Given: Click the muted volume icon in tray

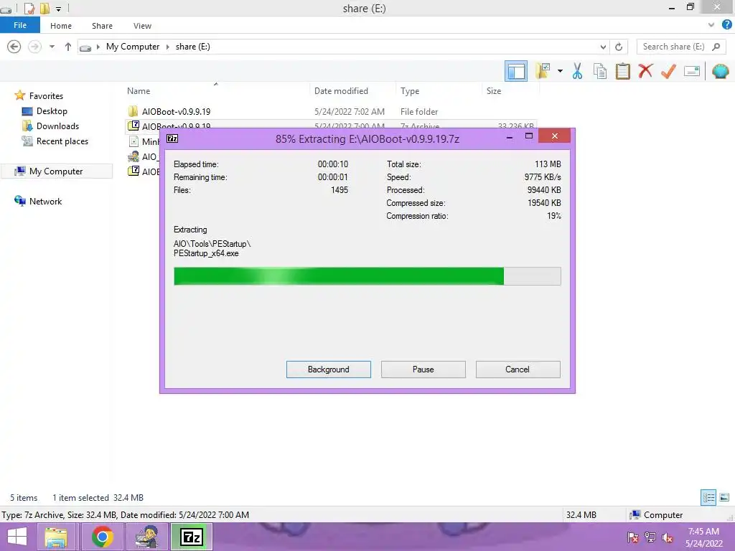Looking at the screenshot, I should coord(668,537).
